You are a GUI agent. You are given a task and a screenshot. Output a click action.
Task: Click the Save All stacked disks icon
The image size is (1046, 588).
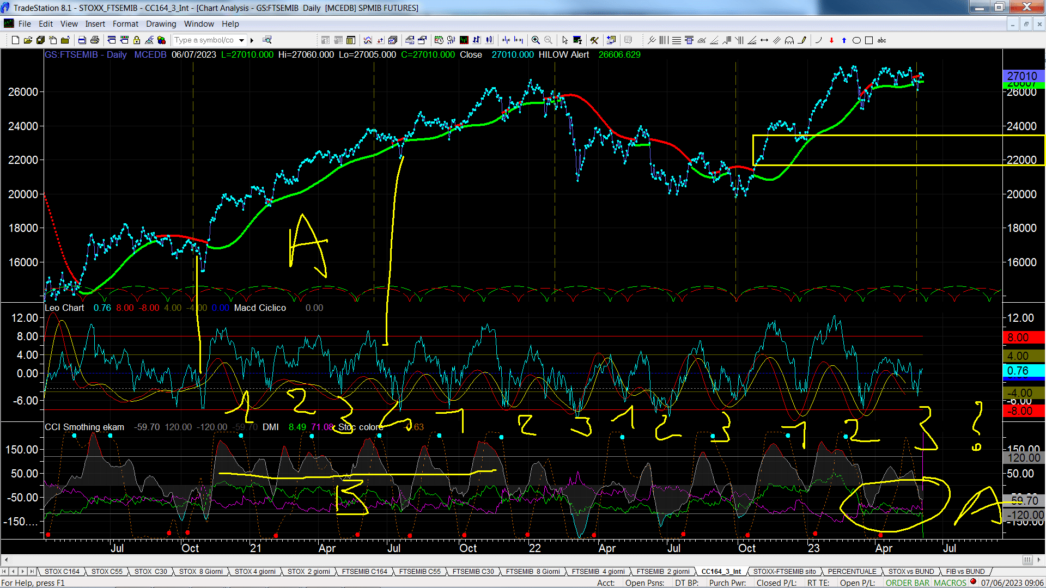[40, 40]
